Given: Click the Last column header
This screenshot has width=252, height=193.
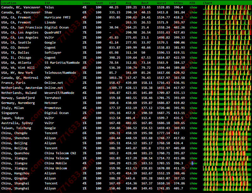Looking at the screenshot, I should (x=113, y=3).
